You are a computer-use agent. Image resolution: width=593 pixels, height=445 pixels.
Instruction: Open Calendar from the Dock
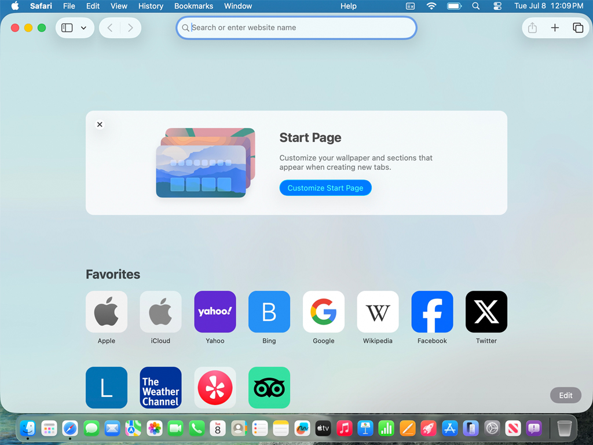point(218,428)
